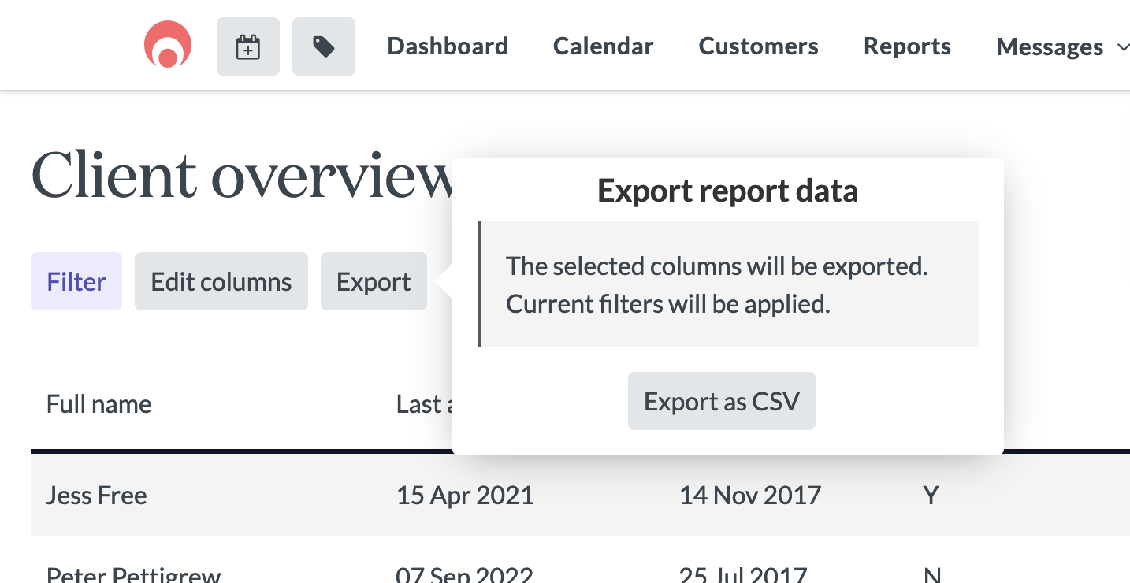1130x583 pixels.
Task: Click the red circular app logo
Action: coord(168,45)
